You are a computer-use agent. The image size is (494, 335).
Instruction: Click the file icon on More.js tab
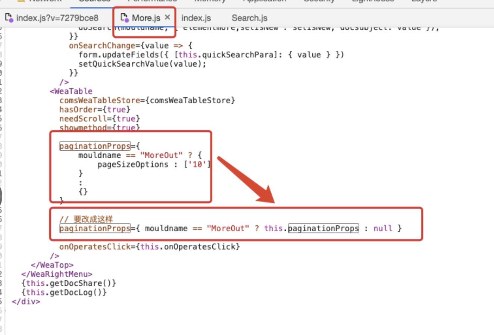coord(125,18)
